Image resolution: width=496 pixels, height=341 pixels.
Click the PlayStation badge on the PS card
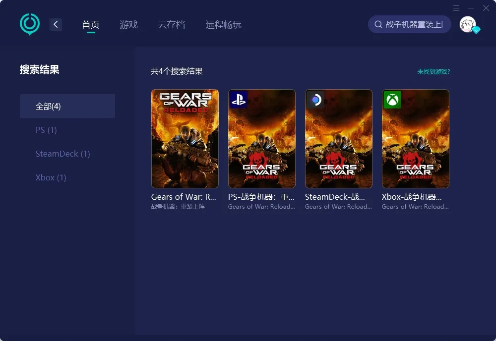pos(239,100)
